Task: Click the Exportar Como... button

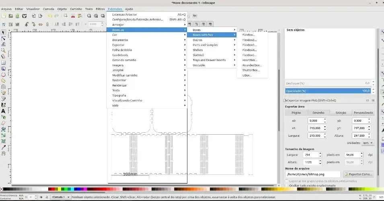Action: pos(358,174)
